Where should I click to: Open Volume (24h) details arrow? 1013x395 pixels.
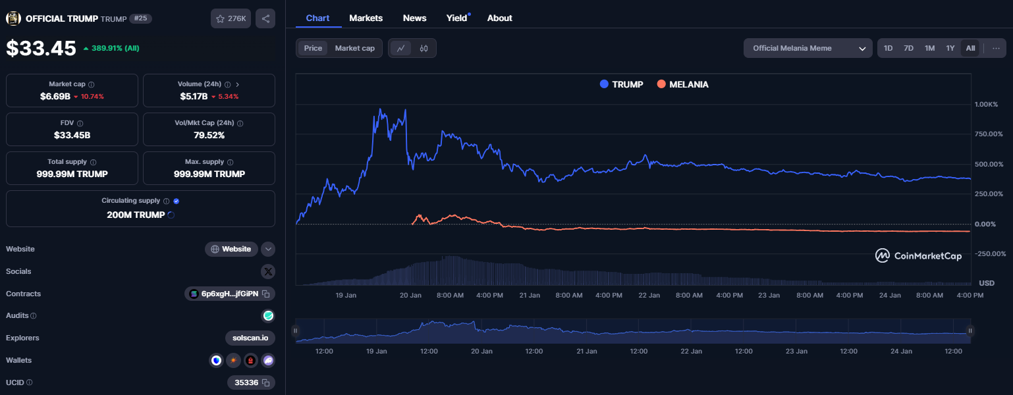pos(237,84)
